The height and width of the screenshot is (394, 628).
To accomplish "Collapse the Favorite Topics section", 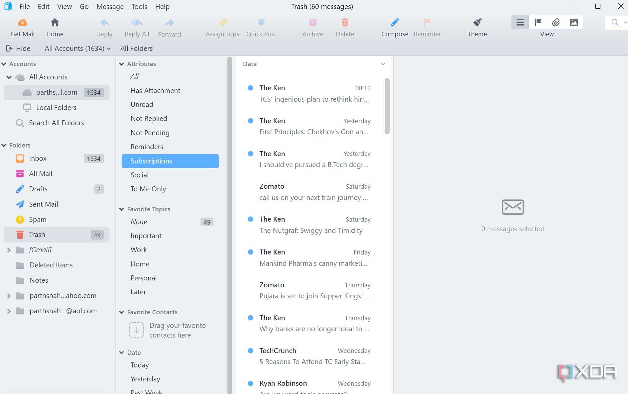I will point(122,209).
